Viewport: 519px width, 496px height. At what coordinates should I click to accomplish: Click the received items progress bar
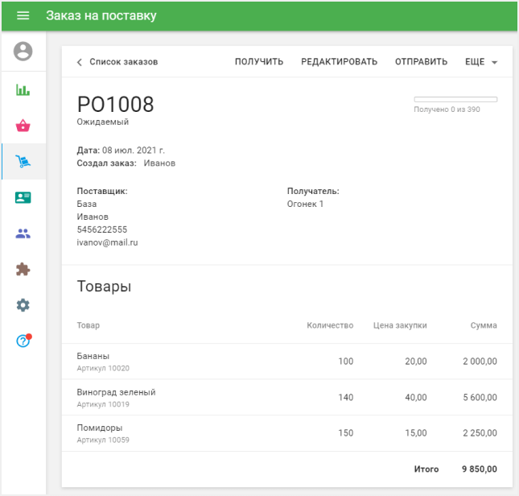point(455,99)
